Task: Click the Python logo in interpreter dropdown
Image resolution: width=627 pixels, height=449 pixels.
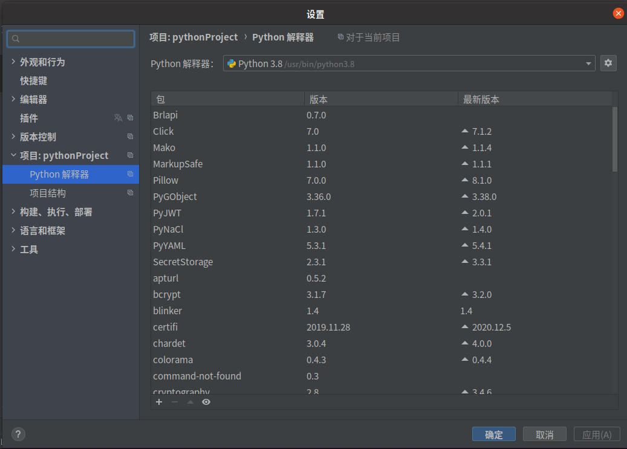Action: click(x=231, y=63)
